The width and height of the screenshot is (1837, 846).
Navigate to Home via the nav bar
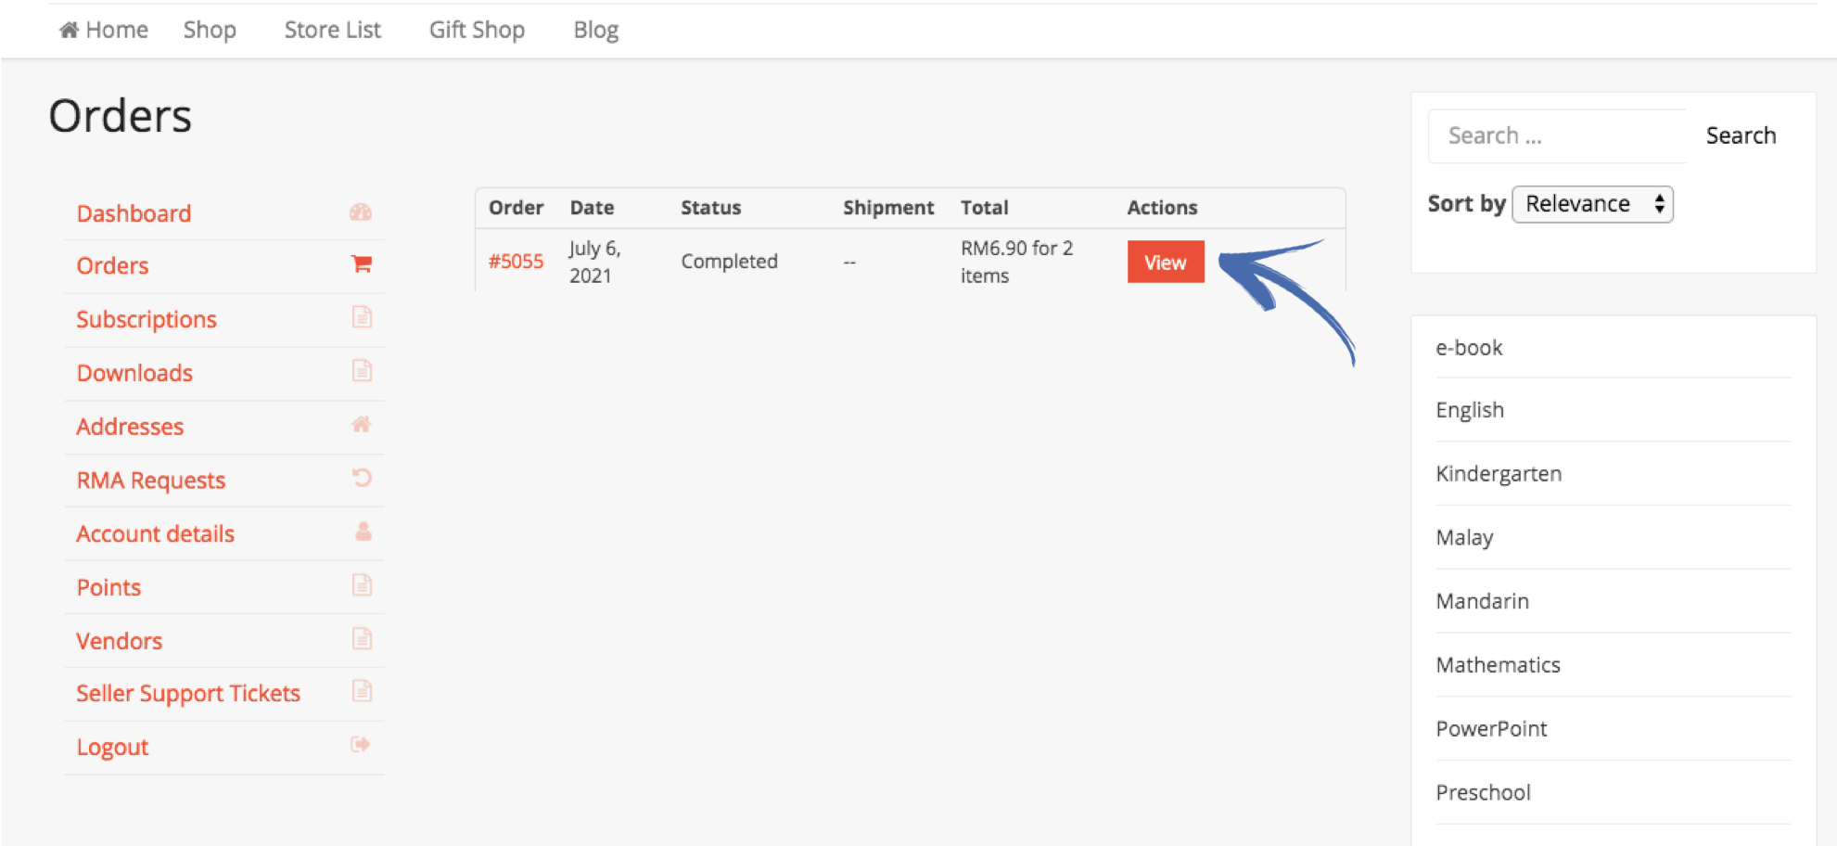(104, 30)
